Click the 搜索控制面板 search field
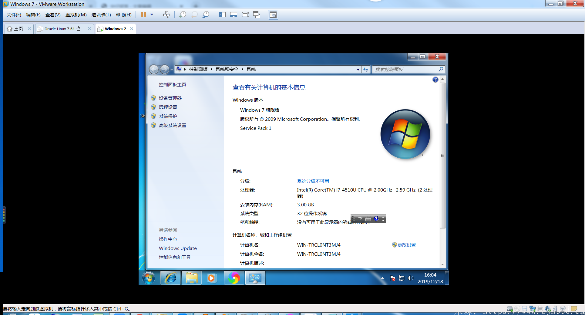 tap(408, 70)
